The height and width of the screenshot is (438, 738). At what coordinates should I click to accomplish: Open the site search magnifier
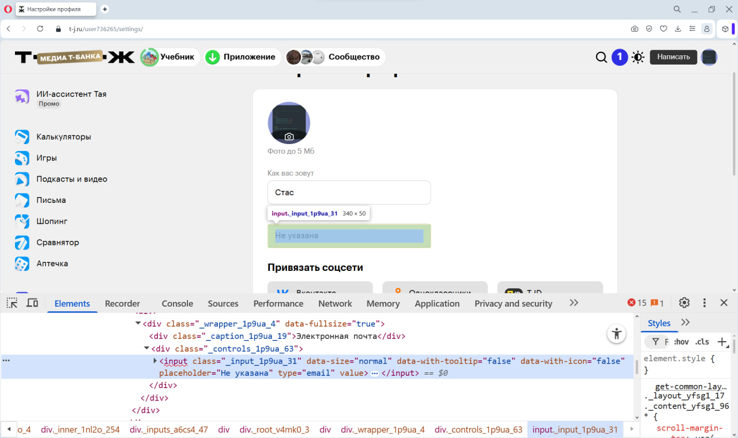(x=601, y=57)
